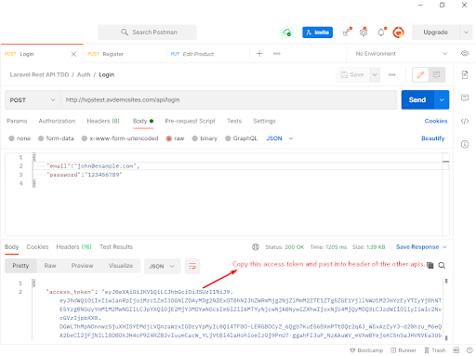Expand the POST method dropdown
Viewport: 476px width, 356px height.
click(x=33, y=99)
